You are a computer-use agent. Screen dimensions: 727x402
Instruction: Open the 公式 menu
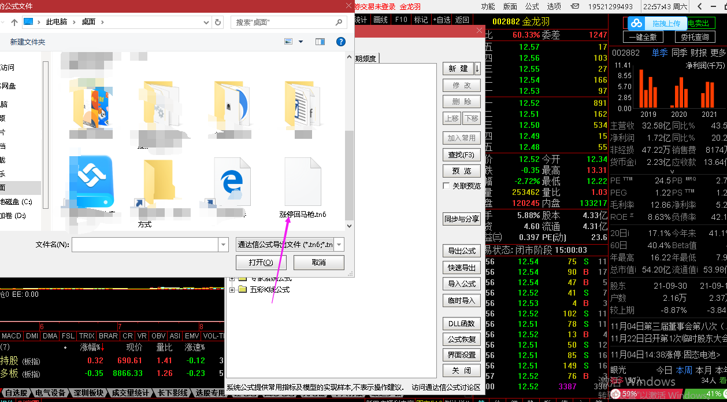(x=532, y=6)
